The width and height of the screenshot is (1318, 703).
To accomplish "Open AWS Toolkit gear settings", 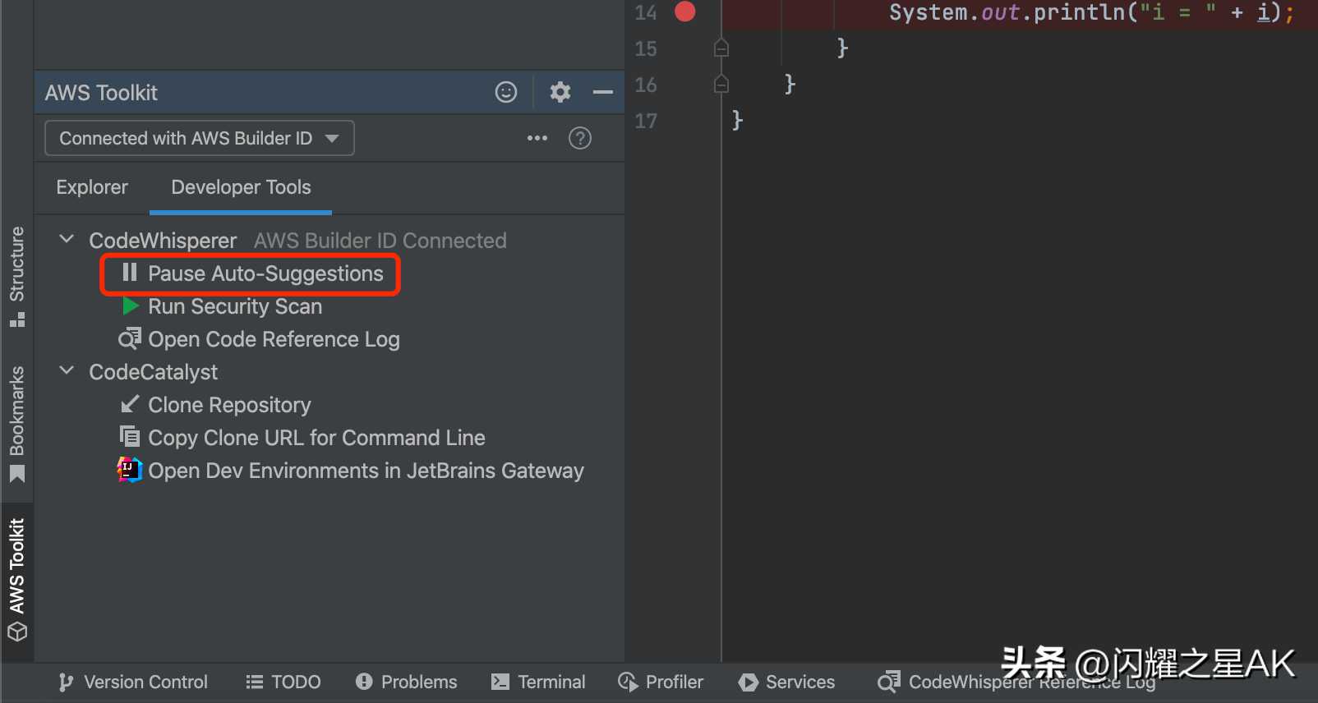I will tap(560, 92).
